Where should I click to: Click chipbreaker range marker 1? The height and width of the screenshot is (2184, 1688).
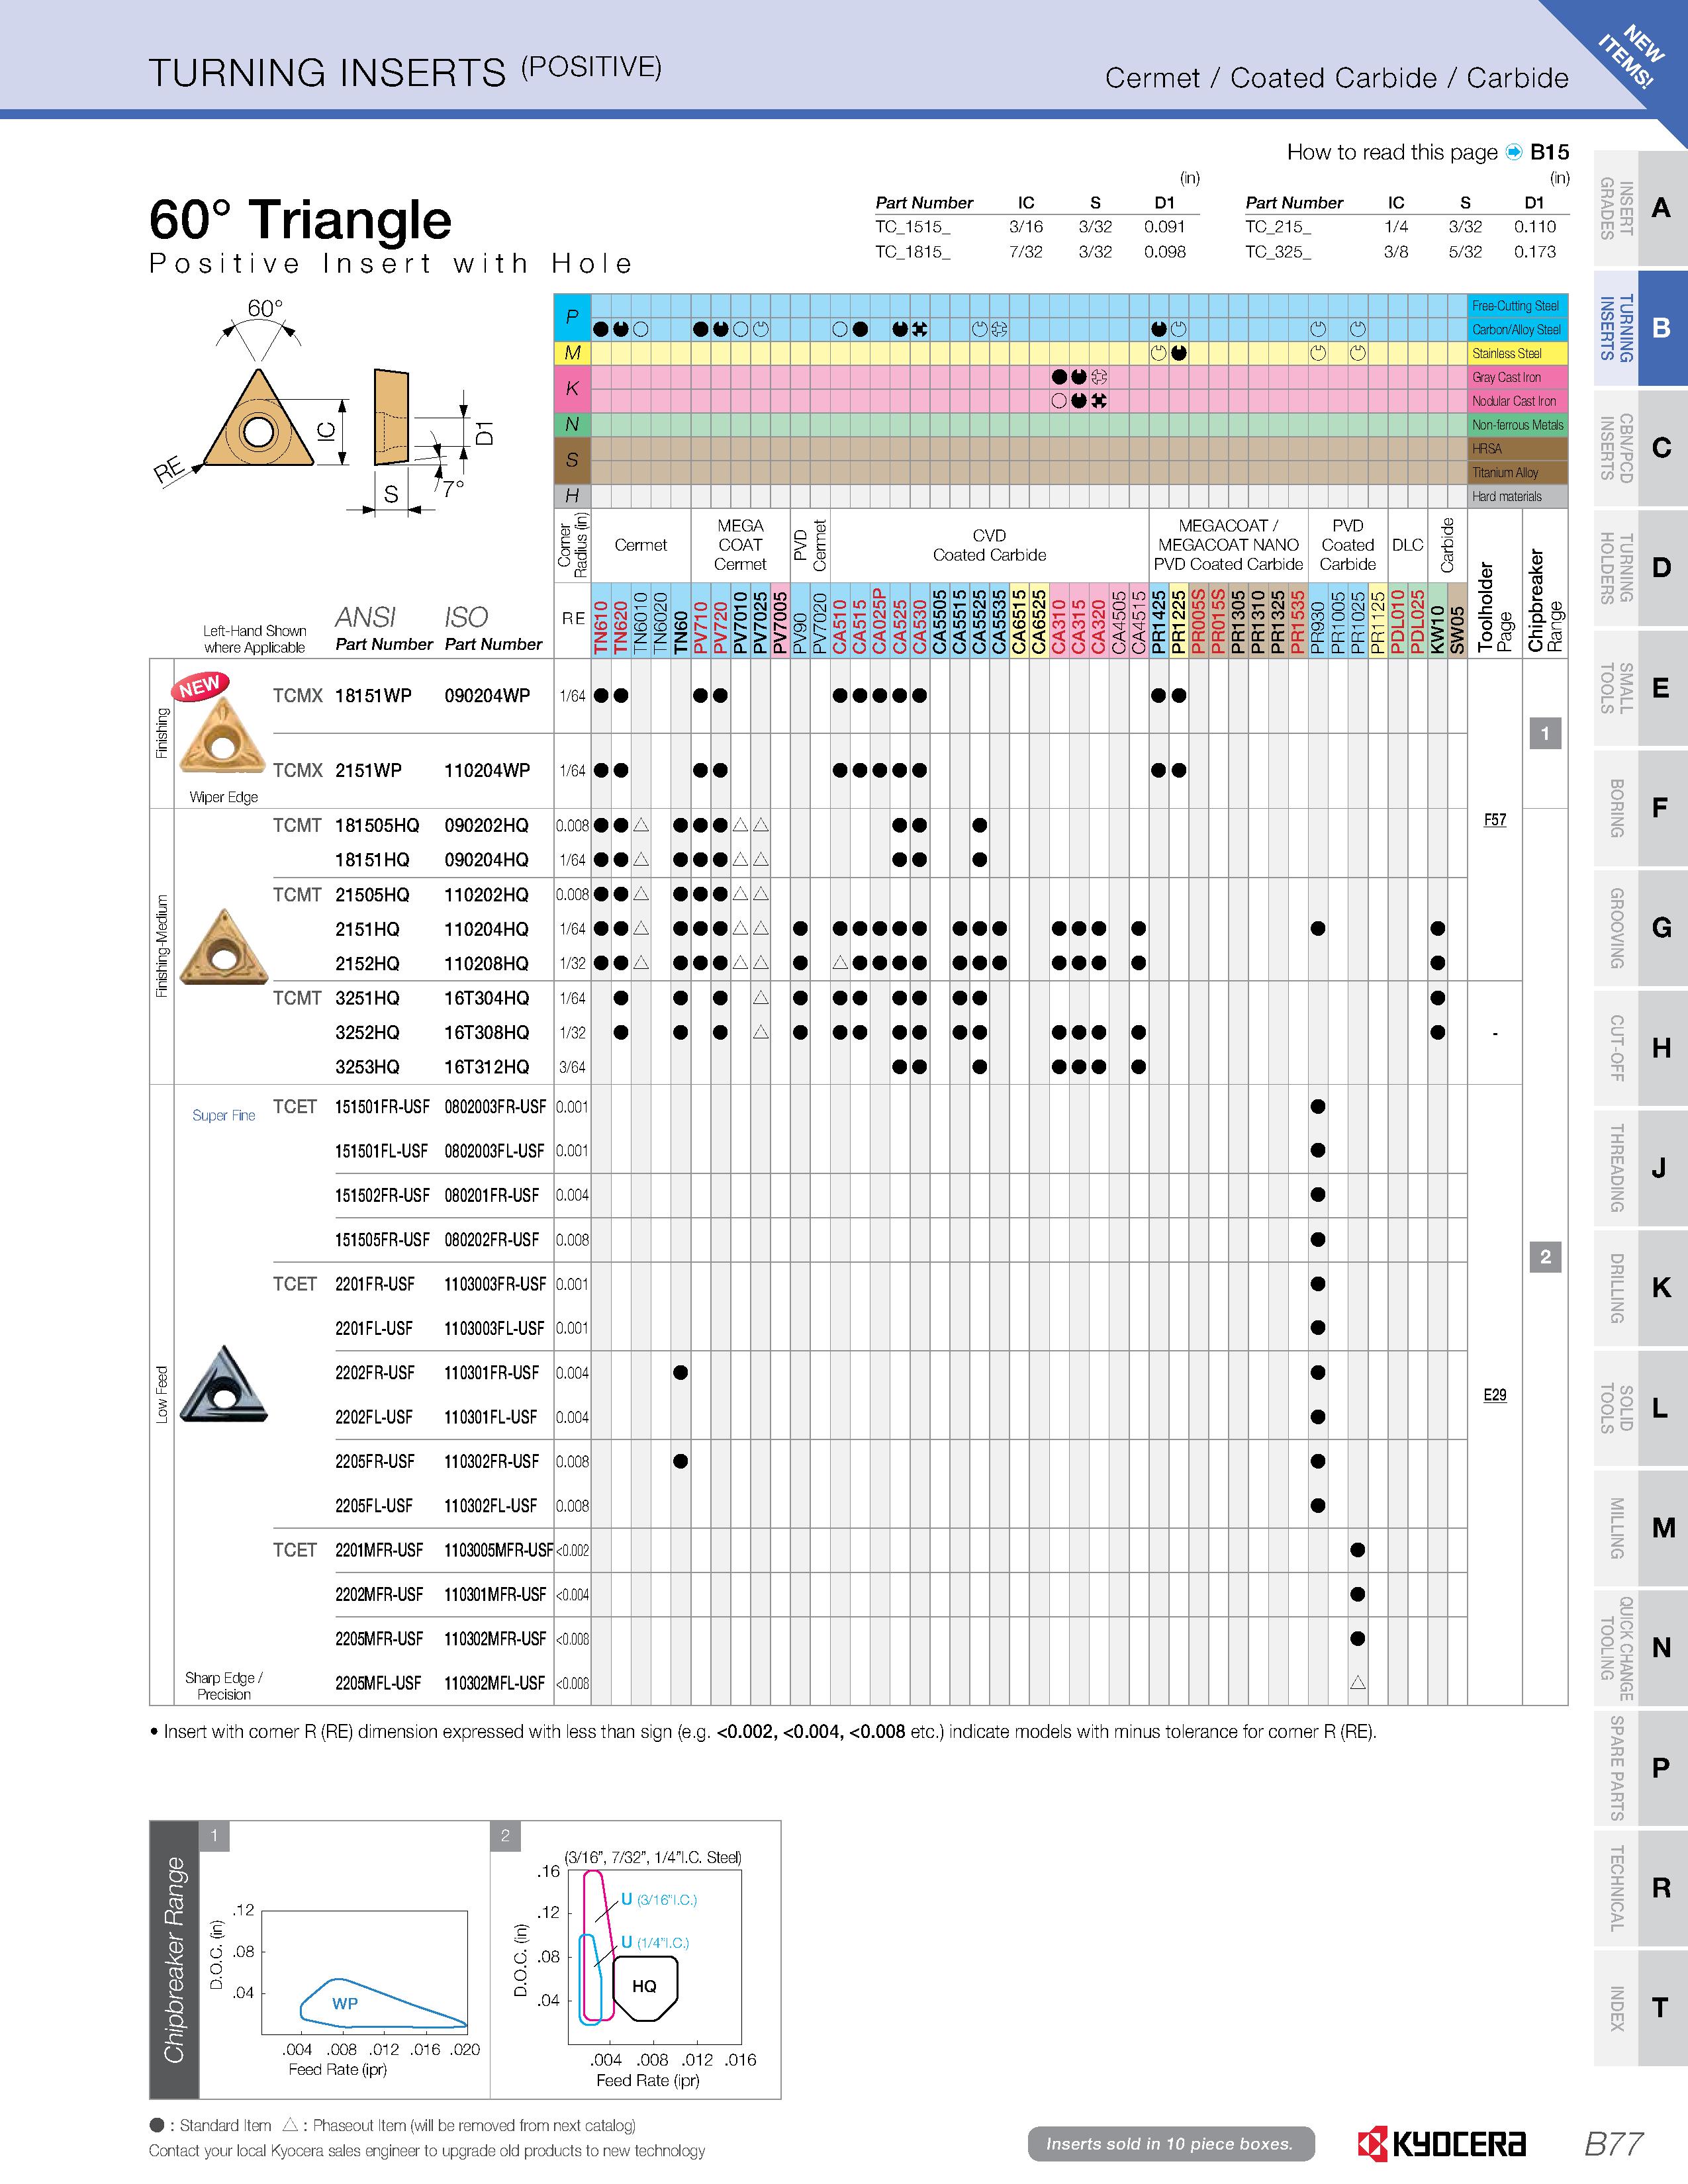coord(1545,733)
